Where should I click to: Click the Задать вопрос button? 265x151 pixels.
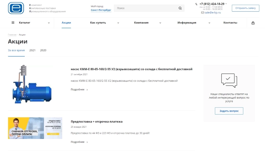tap(229, 111)
